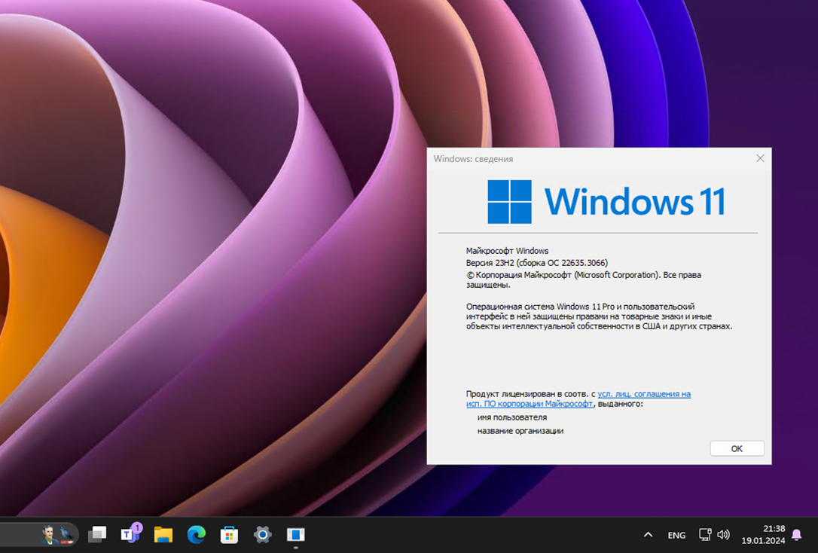
Task: Expand hidden system tray icons
Action: (648, 534)
